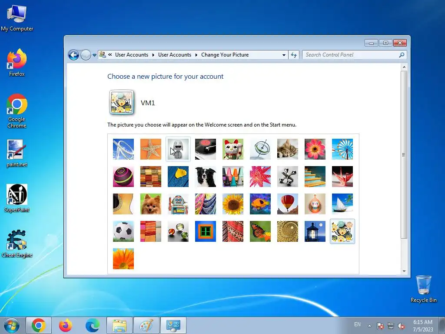This screenshot has width=445, height=334.
Task: Select the vinyl record picture
Action: 206,149
